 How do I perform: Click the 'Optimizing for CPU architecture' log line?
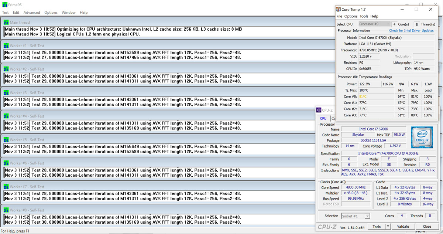(x=123, y=29)
